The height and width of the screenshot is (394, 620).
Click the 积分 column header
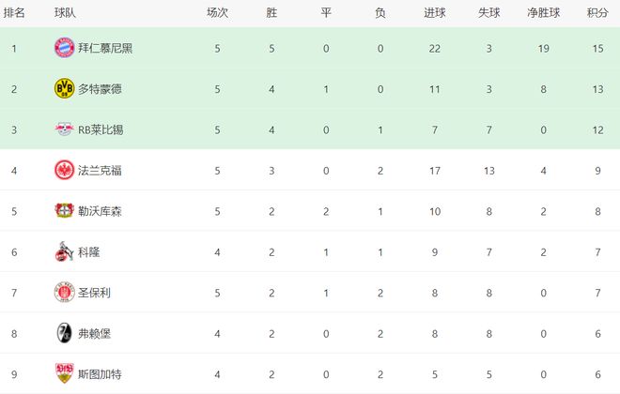[x=596, y=12]
